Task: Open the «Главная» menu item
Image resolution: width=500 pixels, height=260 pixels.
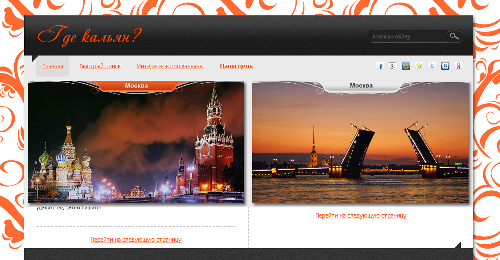Action: click(x=53, y=66)
